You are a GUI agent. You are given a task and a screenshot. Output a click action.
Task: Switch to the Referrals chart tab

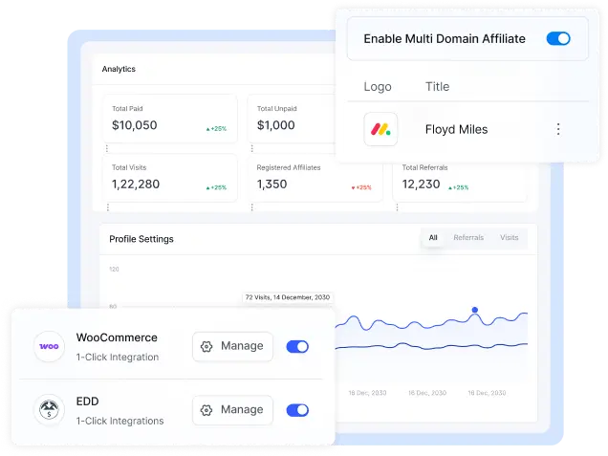tap(468, 238)
